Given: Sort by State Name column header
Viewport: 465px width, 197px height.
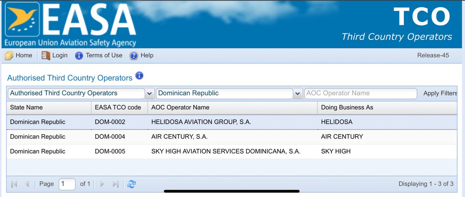Looking at the screenshot, I should (x=49, y=107).
